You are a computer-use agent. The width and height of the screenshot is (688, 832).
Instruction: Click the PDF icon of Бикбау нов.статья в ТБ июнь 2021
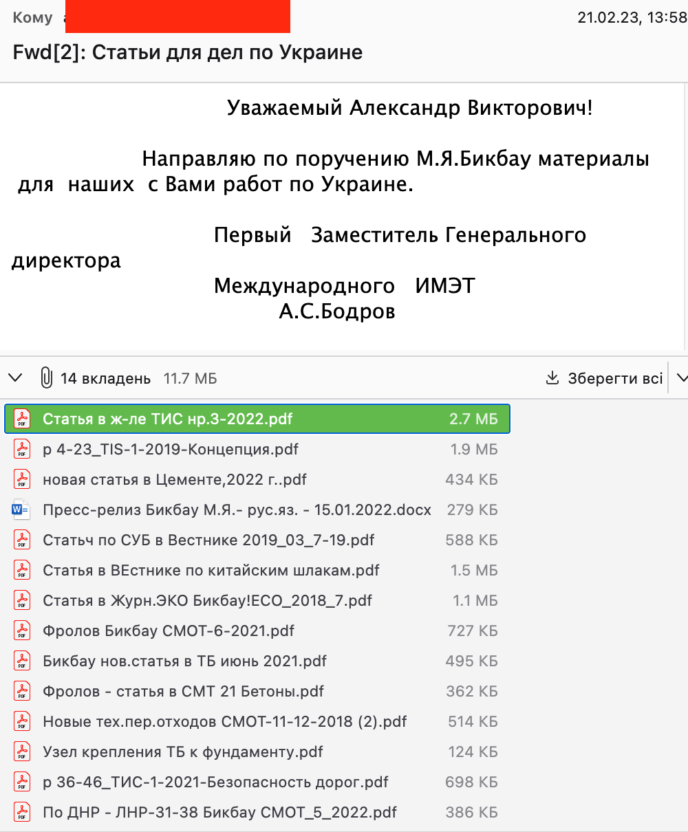(x=23, y=661)
